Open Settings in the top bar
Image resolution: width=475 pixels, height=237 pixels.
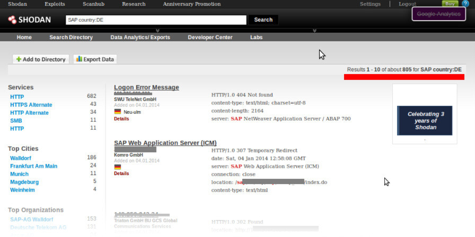tap(370, 4)
